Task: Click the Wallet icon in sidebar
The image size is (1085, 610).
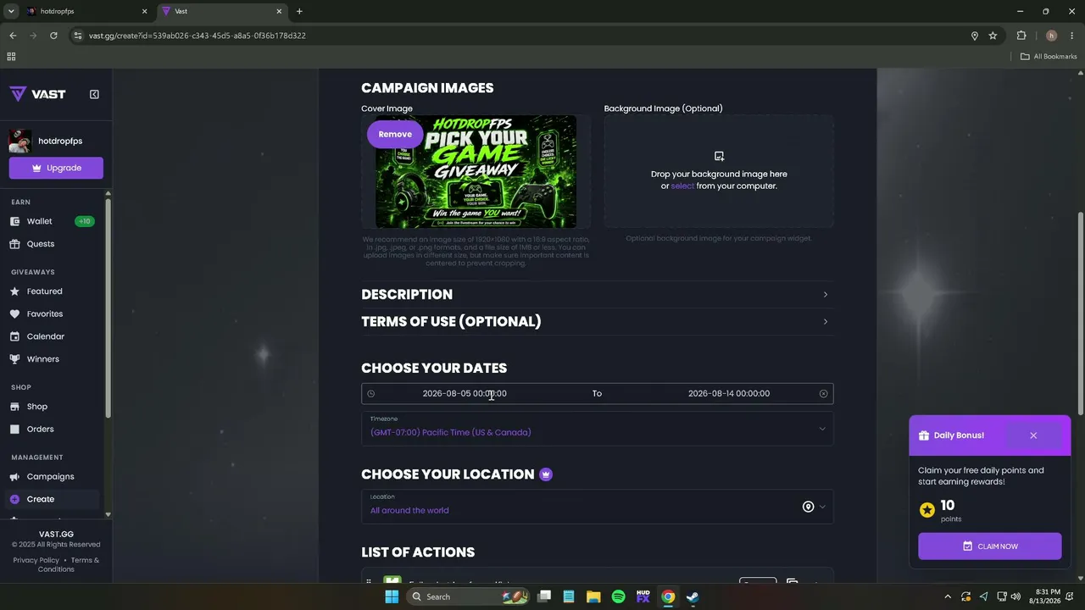Action: click(x=14, y=221)
